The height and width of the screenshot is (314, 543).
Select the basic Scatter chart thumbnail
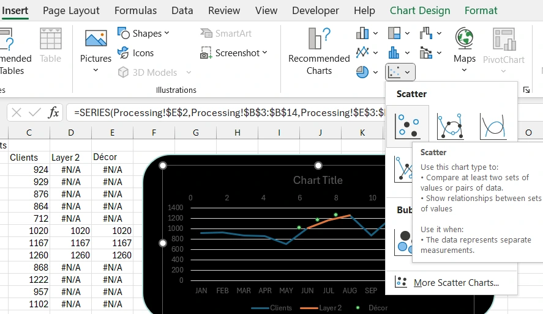tap(407, 126)
